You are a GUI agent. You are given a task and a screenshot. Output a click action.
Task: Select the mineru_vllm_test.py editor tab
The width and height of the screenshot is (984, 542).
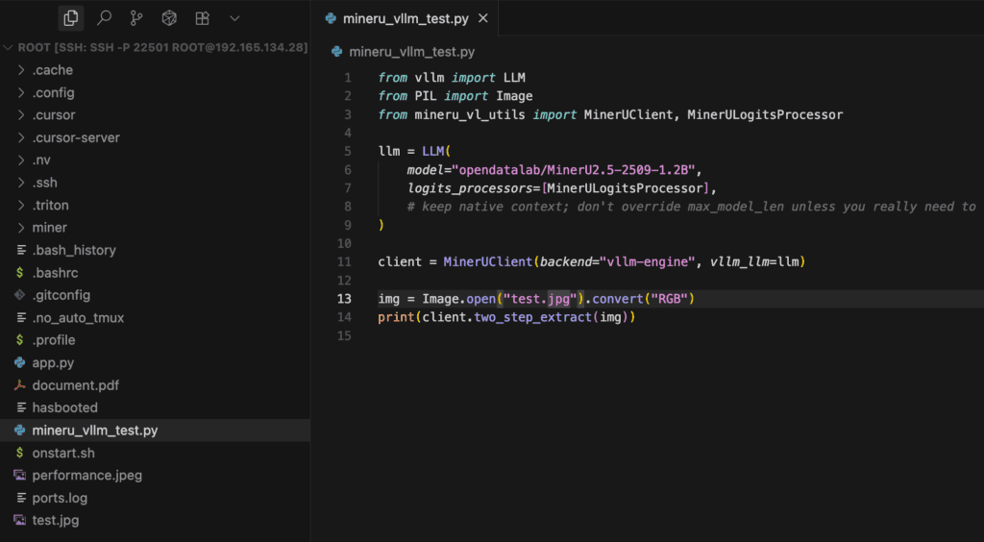pos(404,18)
